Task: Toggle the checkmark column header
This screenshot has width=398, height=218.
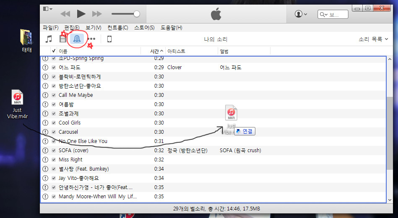Action: click(x=54, y=51)
